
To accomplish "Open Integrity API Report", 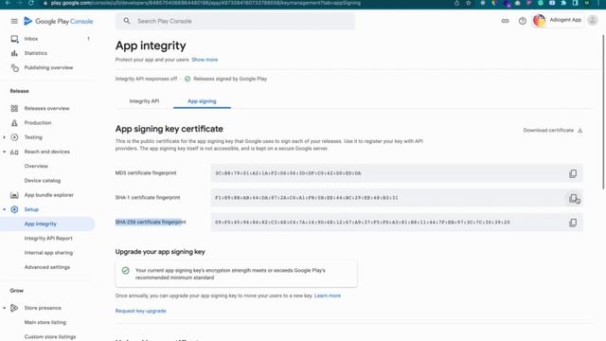I will click(x=48, y=238).
